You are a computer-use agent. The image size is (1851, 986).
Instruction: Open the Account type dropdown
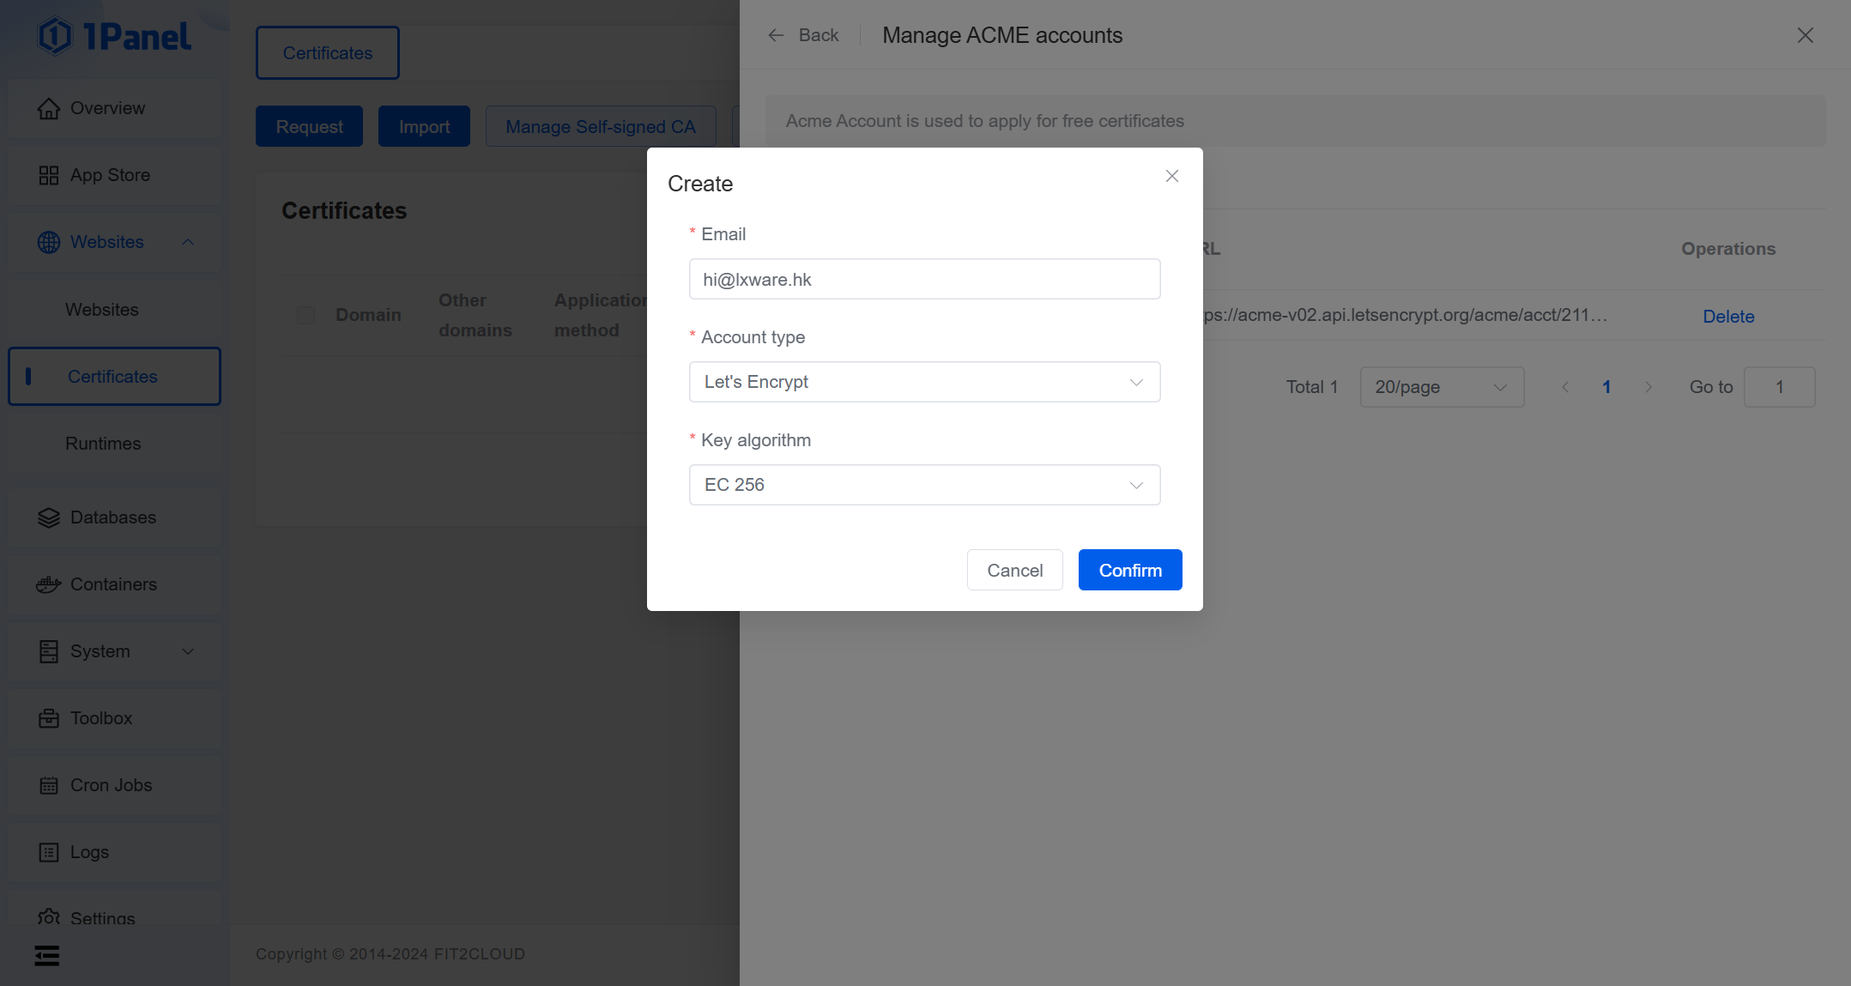(x=924, y=383)
